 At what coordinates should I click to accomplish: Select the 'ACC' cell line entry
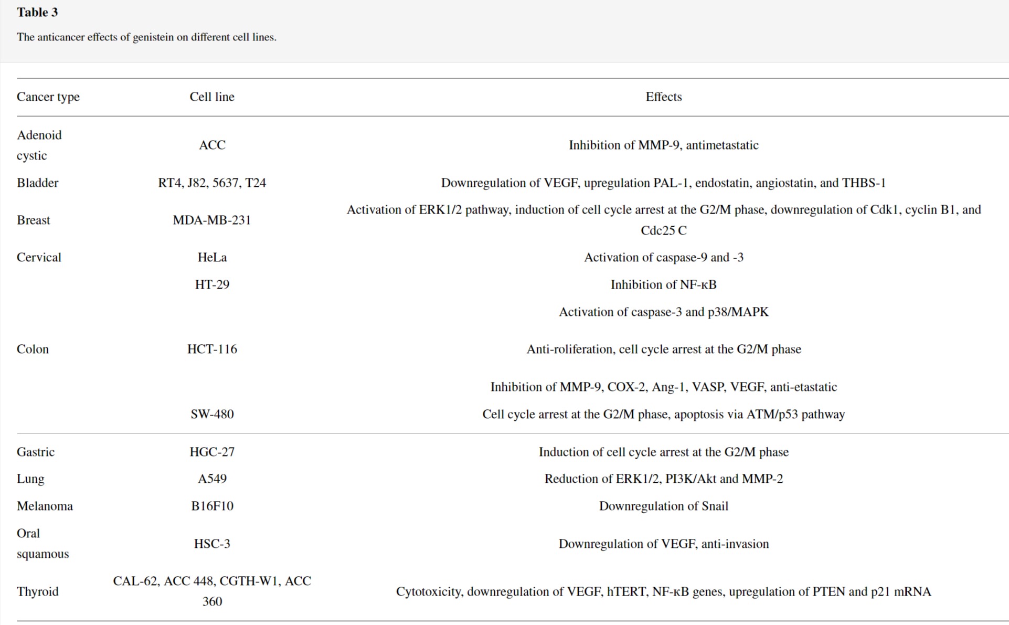(212, 145)
